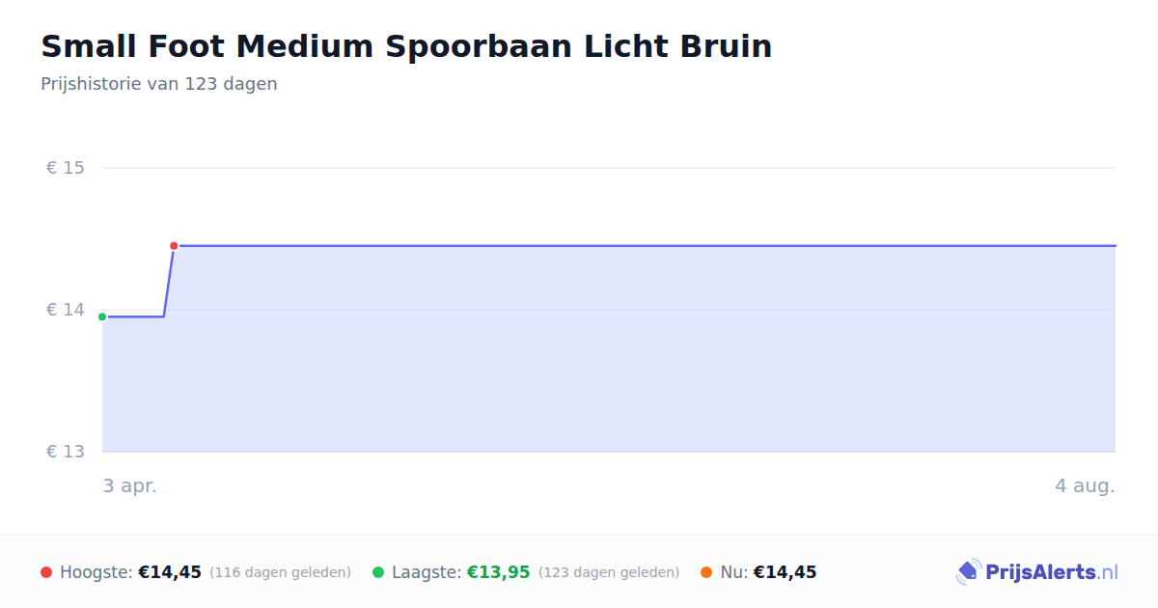Click the 3 apr. start date label

tap(130, 485)
